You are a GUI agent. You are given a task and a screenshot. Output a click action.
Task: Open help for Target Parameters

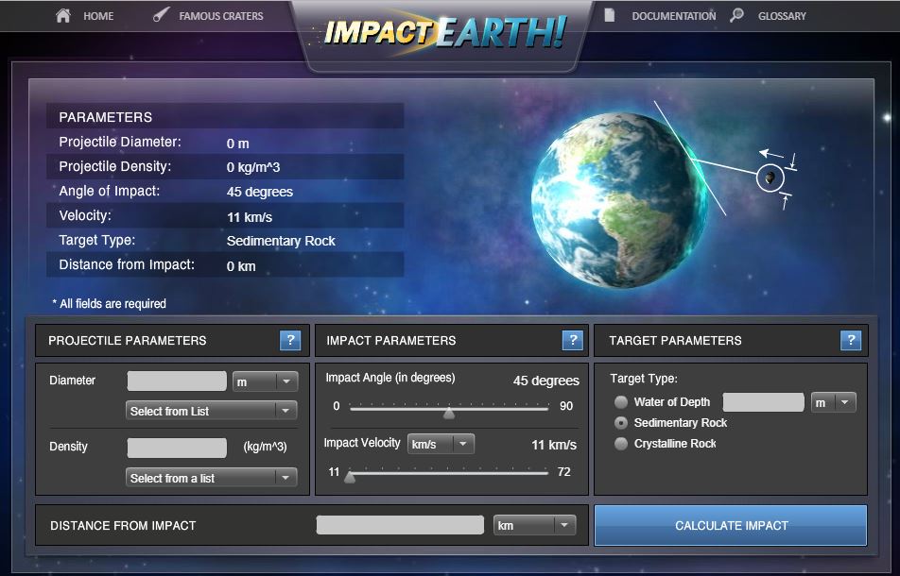[x=850, y=341]
